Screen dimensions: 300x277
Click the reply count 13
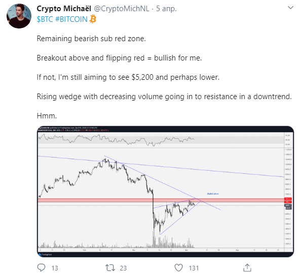[55, 268]
